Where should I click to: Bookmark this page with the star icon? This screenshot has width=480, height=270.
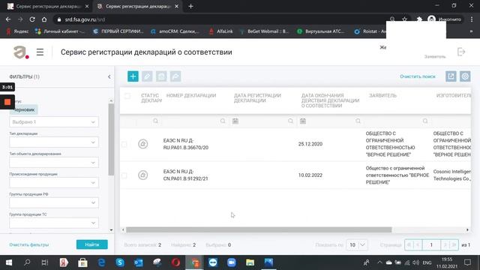(404, 19)
